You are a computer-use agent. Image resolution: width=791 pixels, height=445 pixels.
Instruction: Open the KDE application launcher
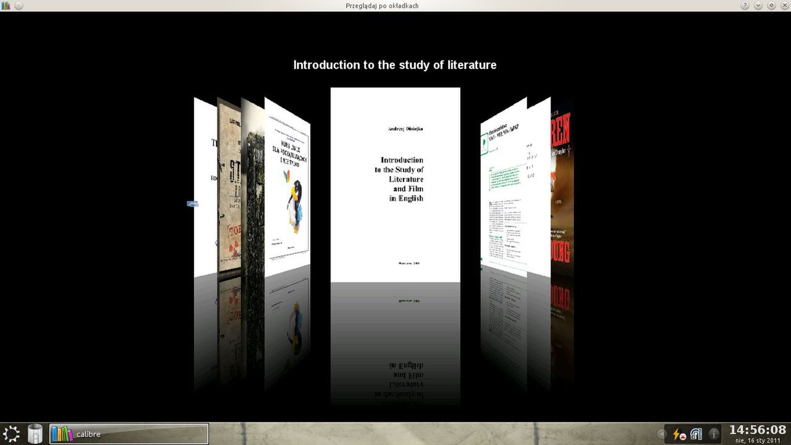(x=12, y=434)
